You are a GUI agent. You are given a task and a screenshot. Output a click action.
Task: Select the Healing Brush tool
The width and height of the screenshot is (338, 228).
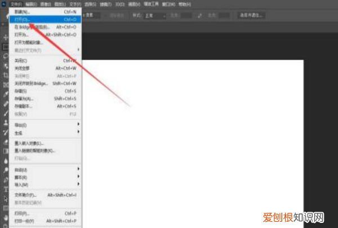coord(6,104)
